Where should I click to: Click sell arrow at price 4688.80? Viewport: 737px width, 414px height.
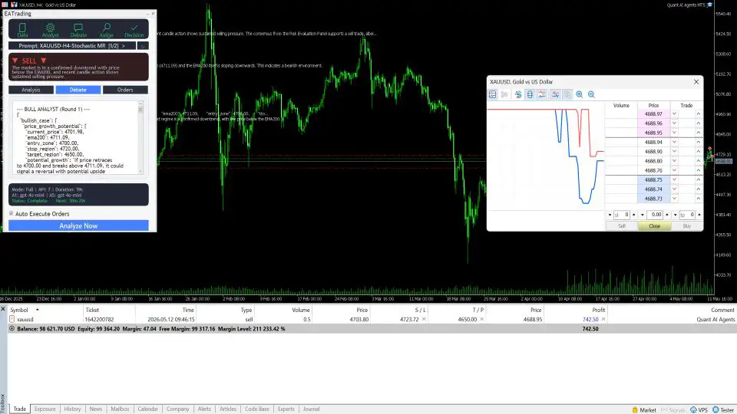675,160
